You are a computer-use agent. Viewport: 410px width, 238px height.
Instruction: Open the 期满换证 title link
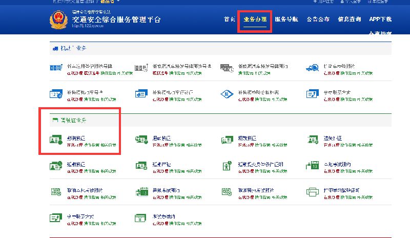[x=76, y=138]
